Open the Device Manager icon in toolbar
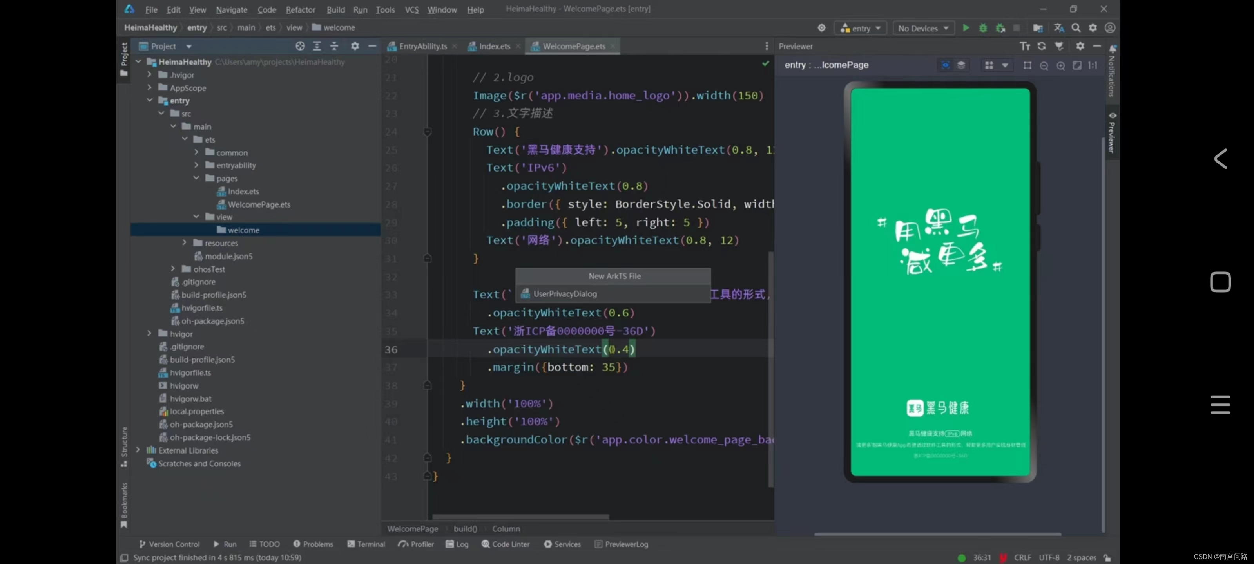The width and height of the screenshot is (1254, 564). click(1038, 28)
